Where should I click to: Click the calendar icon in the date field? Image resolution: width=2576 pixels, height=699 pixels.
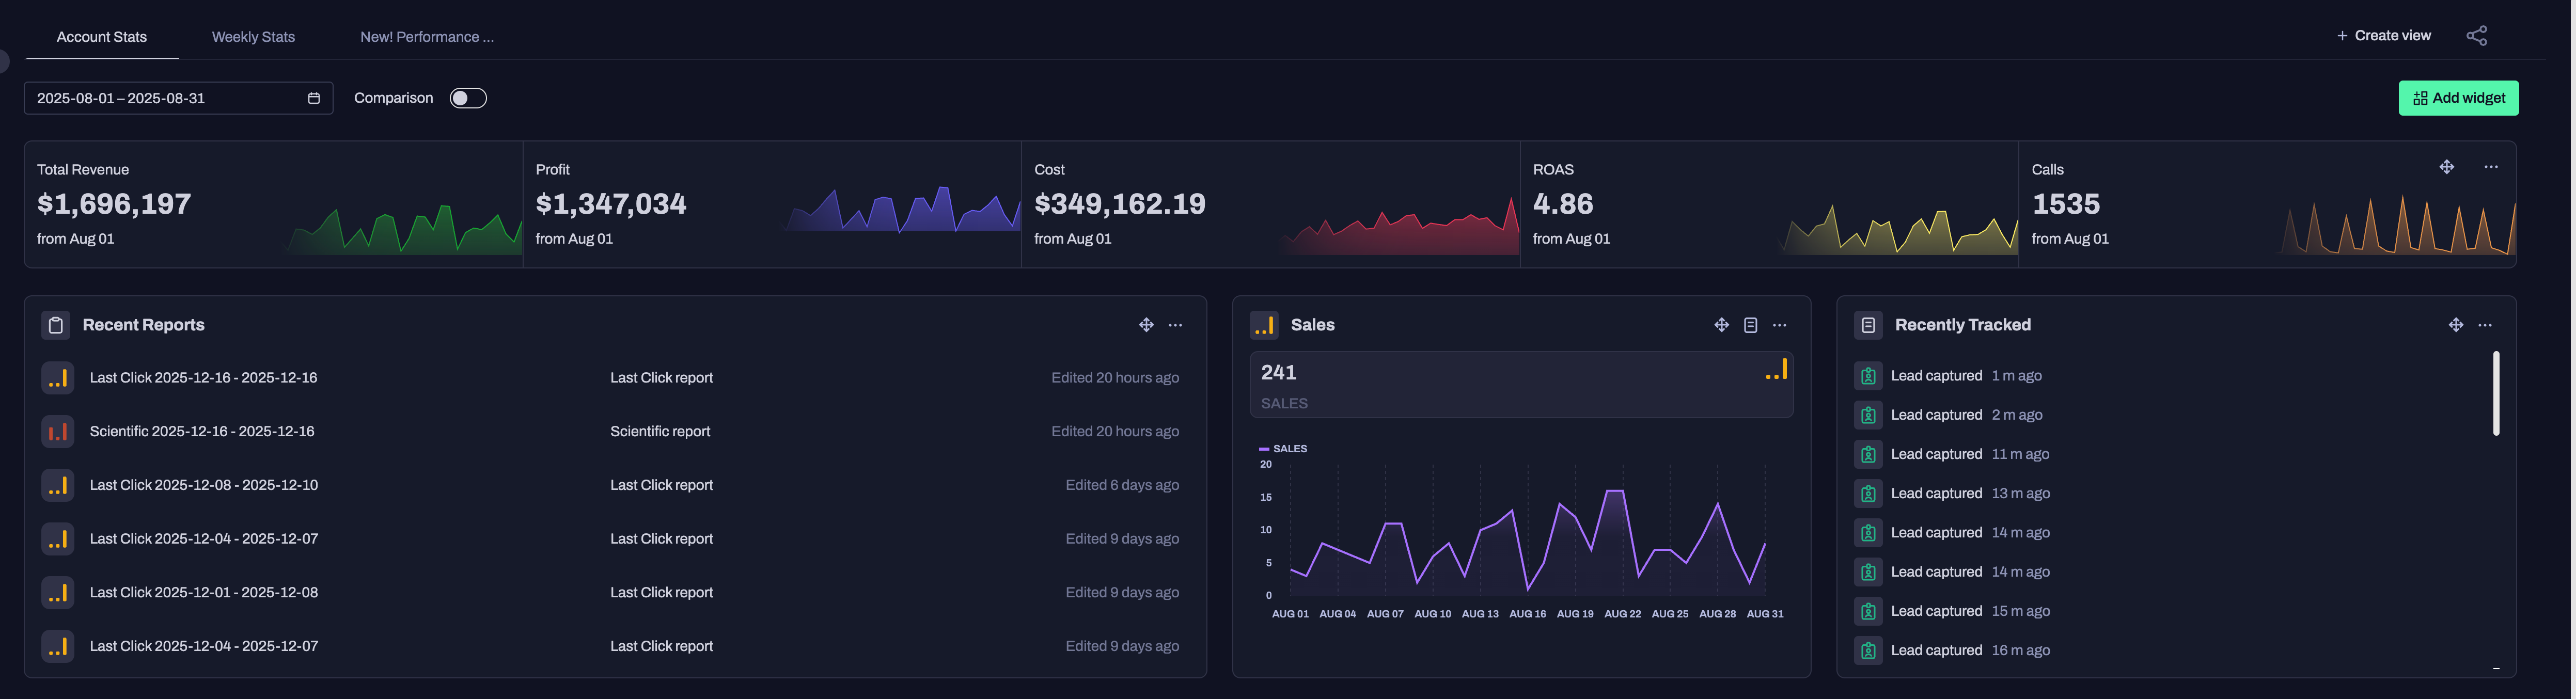313,98
